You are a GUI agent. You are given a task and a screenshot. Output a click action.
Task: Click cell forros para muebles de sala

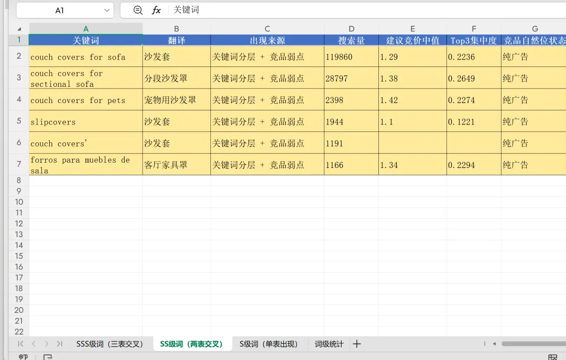(x=86, y=164)
